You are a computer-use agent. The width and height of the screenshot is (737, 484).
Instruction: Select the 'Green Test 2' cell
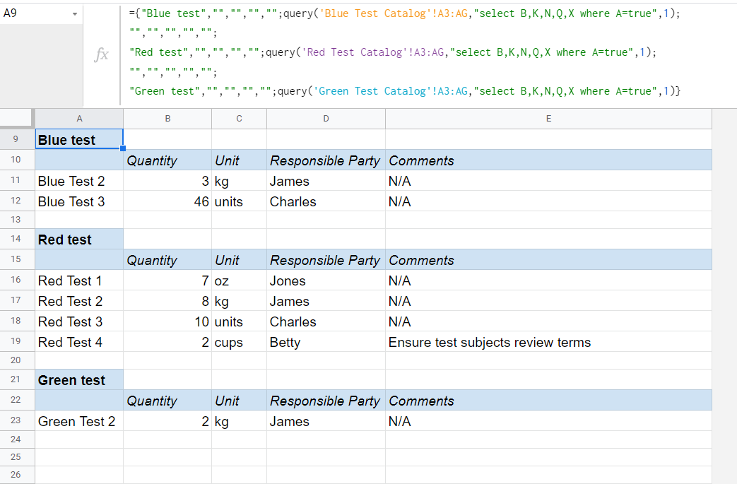click(x=79, y=421)
